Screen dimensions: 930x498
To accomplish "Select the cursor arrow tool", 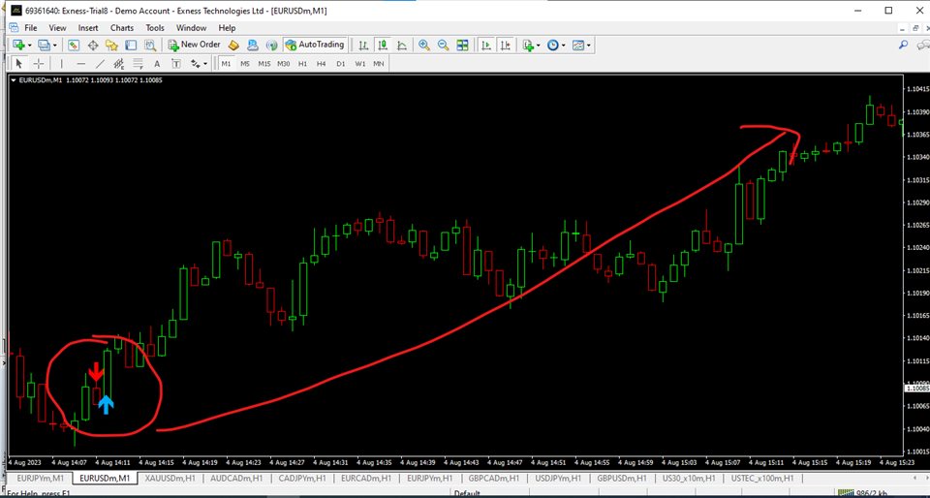I will click(x=18, y=63).
